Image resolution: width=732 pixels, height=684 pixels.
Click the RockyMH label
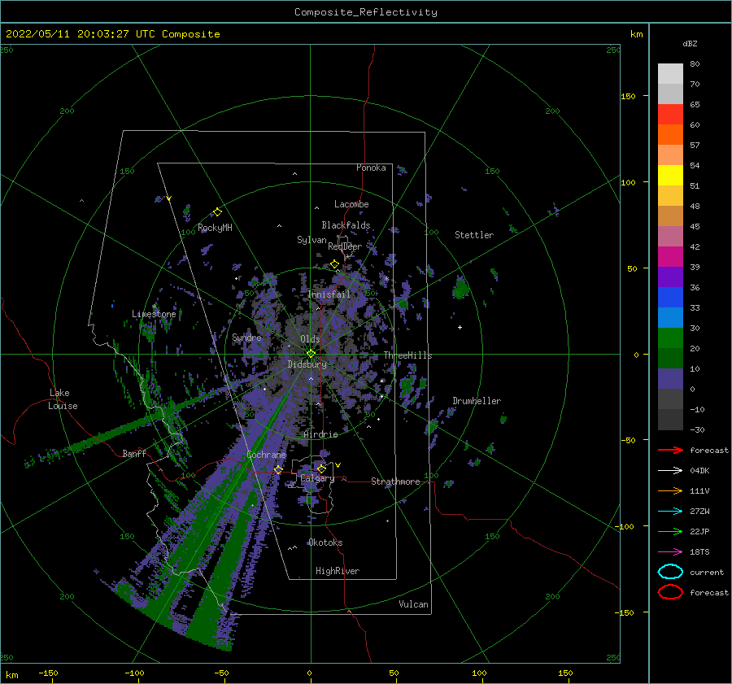tap(215, 228)
